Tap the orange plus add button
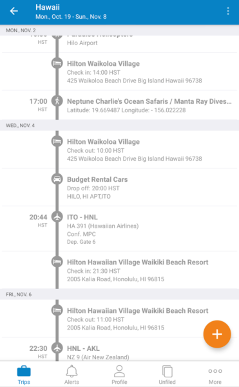Screen dimensions: 239x387 (217, 334)
